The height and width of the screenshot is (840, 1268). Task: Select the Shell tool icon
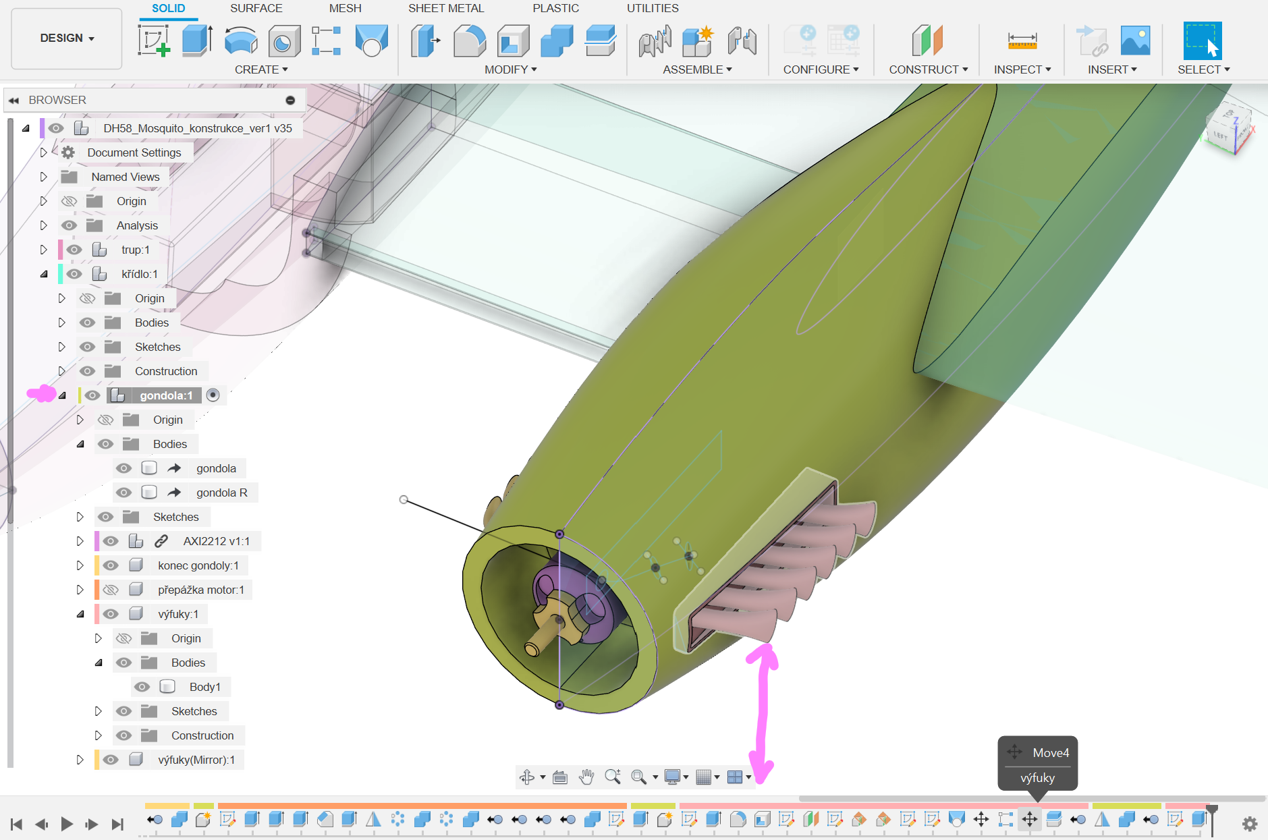point(513,40)
